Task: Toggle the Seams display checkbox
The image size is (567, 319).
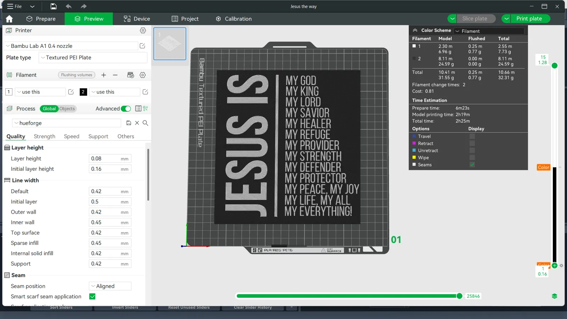Action: pos(472,164)
